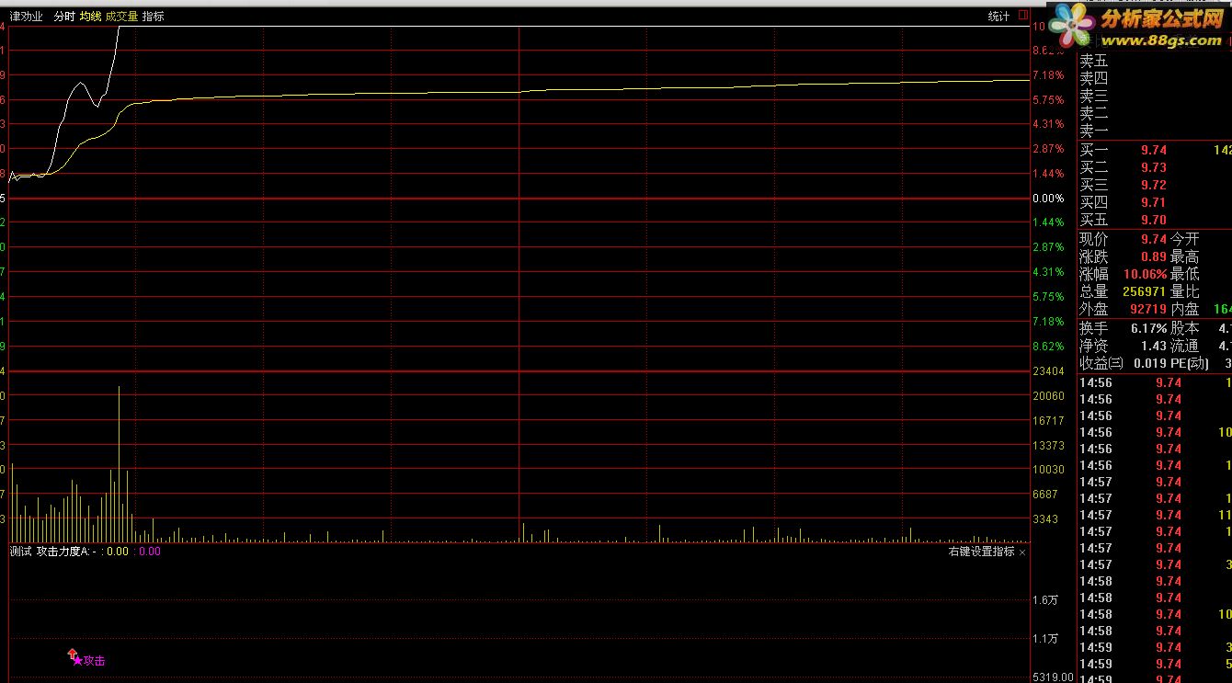The height and width of the screenshot is (683, 1232).
Task: Click the 买三 price 9.72
Action: [1154, 185]
